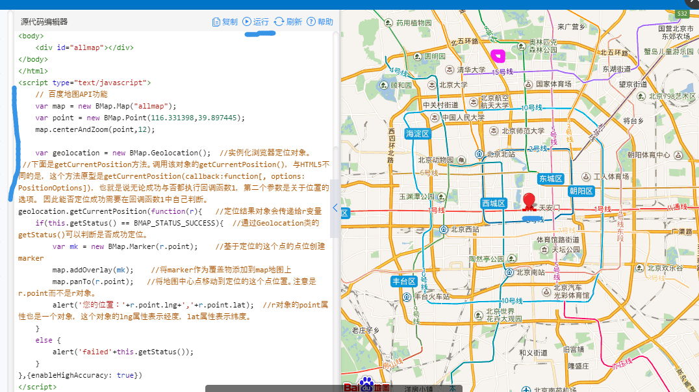Image resolution: width=699 pixels, height=392 pixels.
Task: Click the 朝阳体育中心 icon
Action: point(678,155)
